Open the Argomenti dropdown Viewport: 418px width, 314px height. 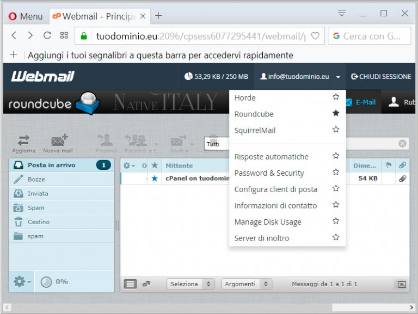point(246,284)
